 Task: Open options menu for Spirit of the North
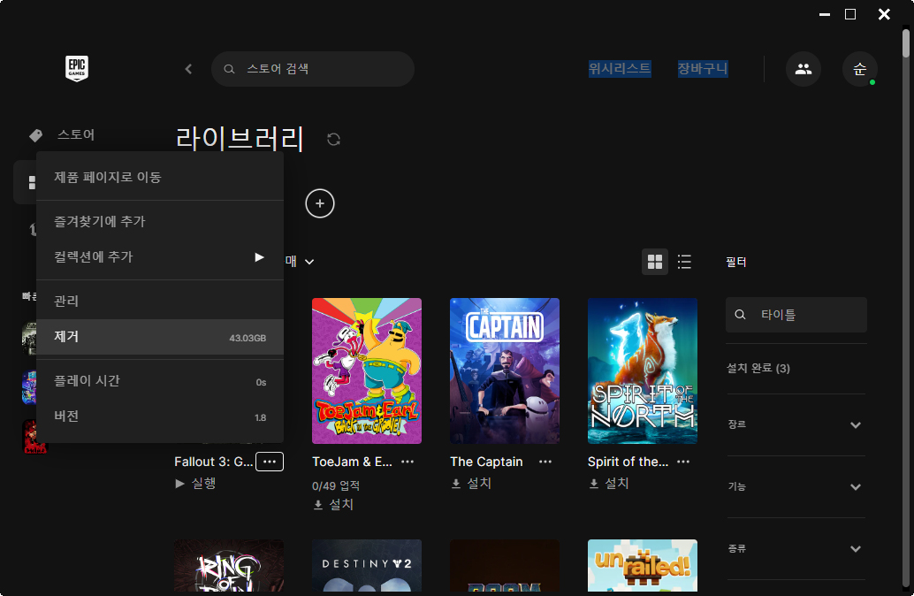coord(683,462)
